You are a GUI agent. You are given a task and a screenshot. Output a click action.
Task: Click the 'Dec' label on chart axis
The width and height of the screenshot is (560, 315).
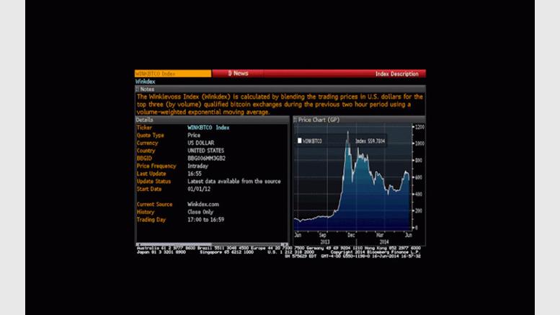click(x=351, y=235)
